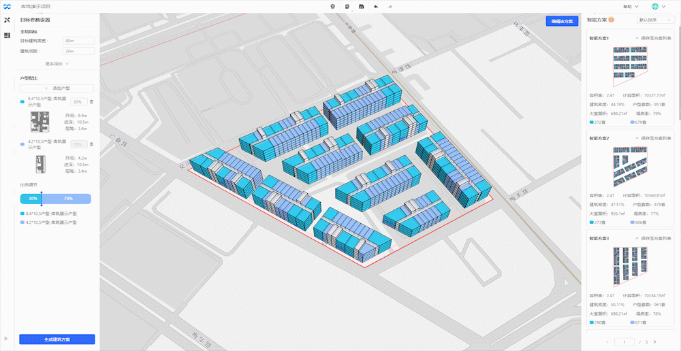Open the design tools sidebar icon
This screenshot has height=351, width=681.
[7, 20]
